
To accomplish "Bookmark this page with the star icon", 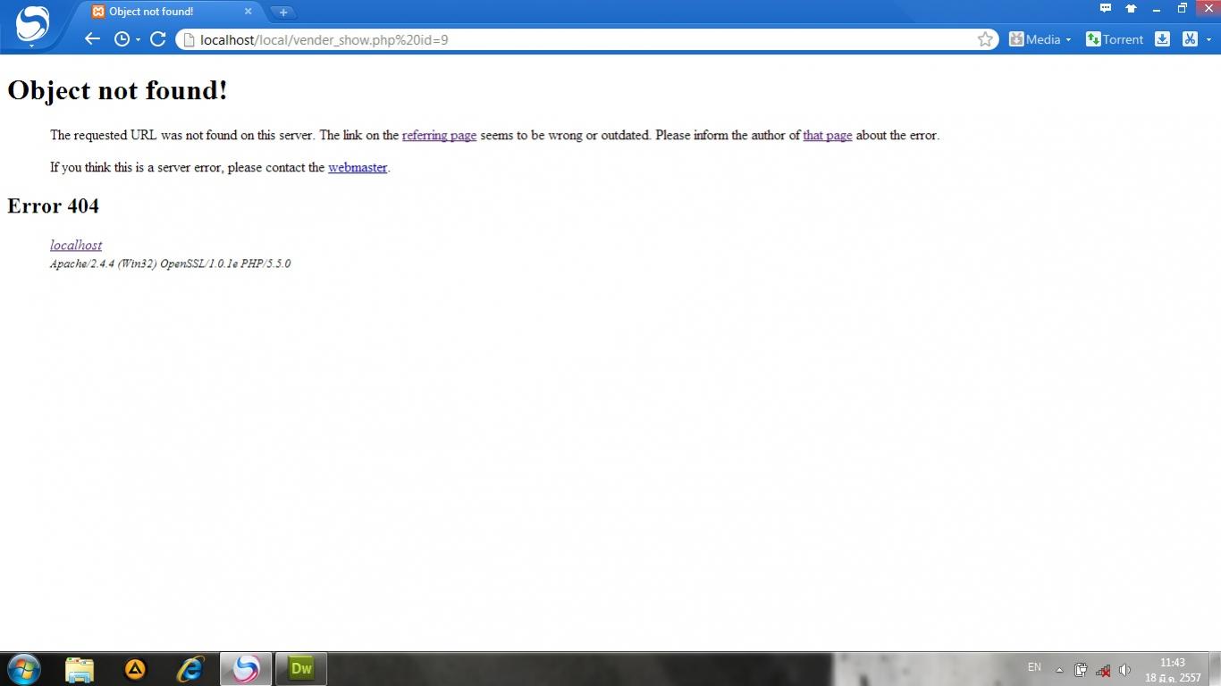I will 985,39.
